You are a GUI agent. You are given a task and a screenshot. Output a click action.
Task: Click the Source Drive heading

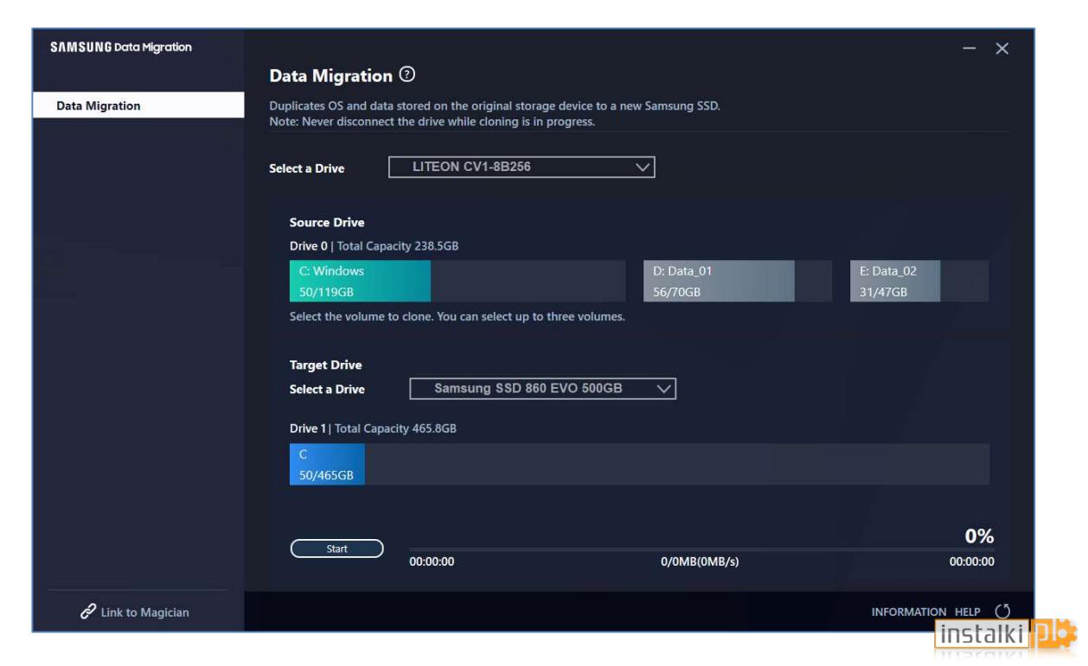pyautogui.click(x=327, y=223)
